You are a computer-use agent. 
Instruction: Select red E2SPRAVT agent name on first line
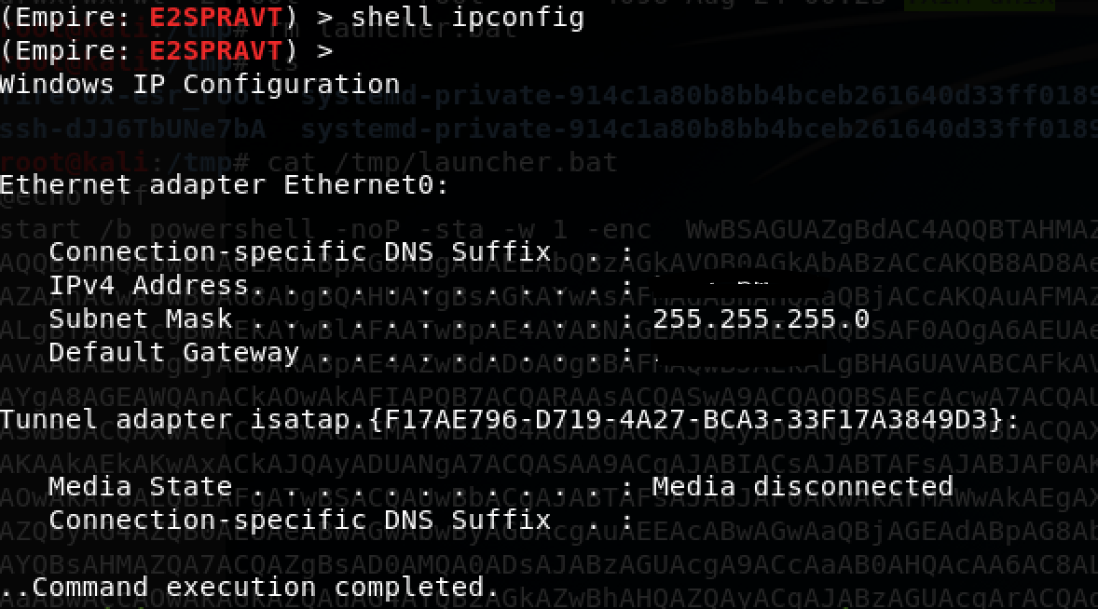[x=216, y=17]
